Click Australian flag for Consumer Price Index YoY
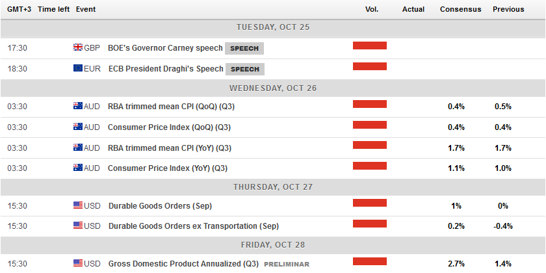This screenshot has height=273, width=546. pyautogui.click(x=77, y=168)
